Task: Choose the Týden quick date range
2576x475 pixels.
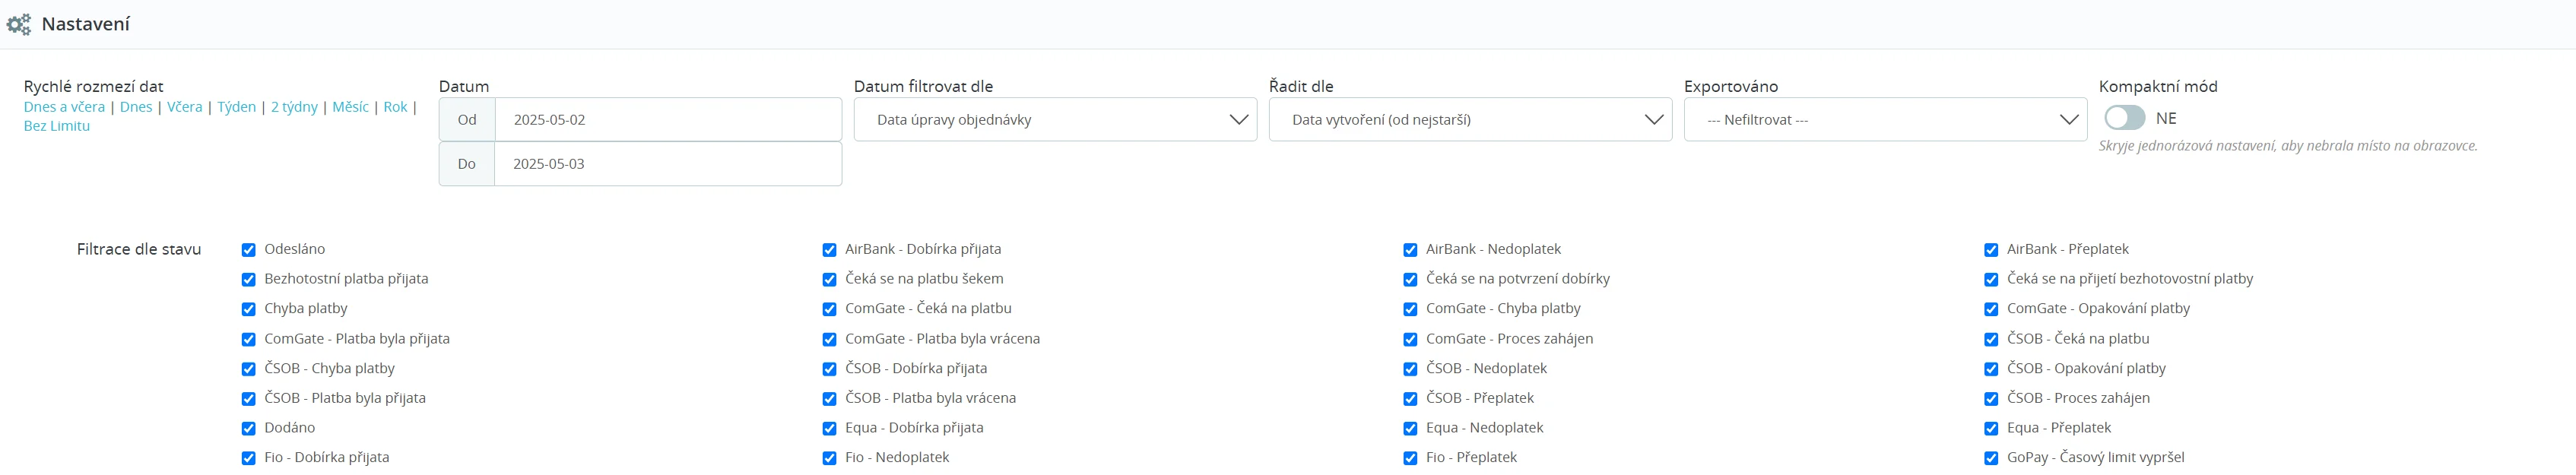Action: point(236,107)
